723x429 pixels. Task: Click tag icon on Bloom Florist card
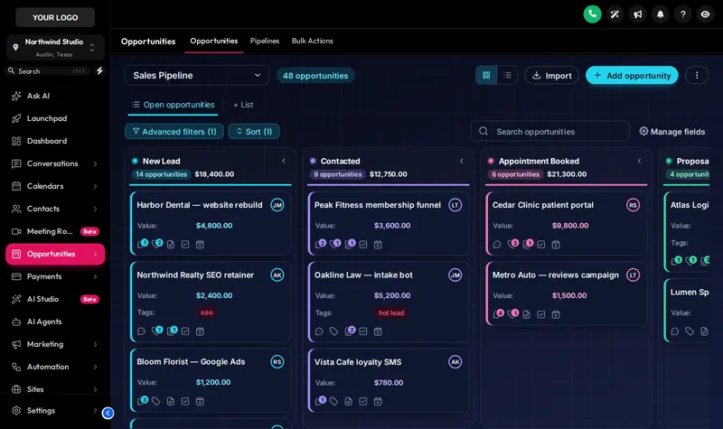point(155,401)
